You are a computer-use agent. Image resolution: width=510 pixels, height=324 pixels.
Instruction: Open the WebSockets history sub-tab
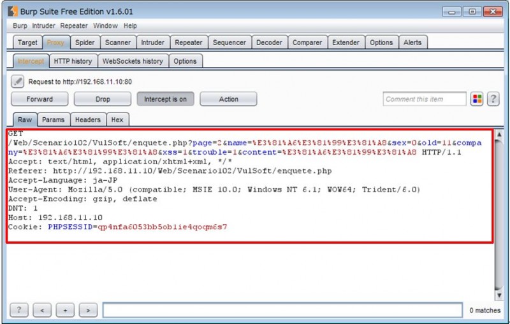coord(133,61)
